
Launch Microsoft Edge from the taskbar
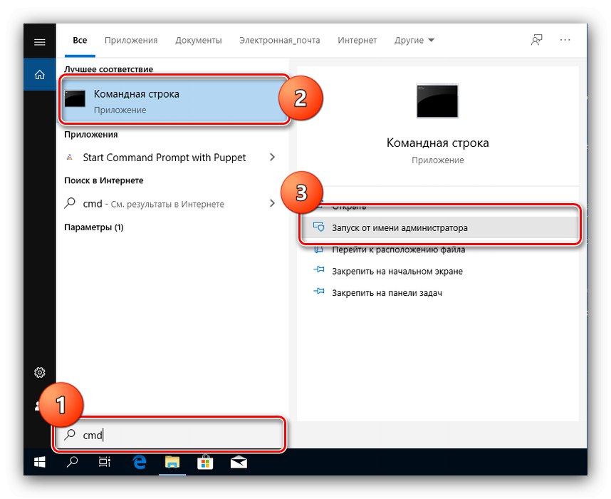coord(138,462)
